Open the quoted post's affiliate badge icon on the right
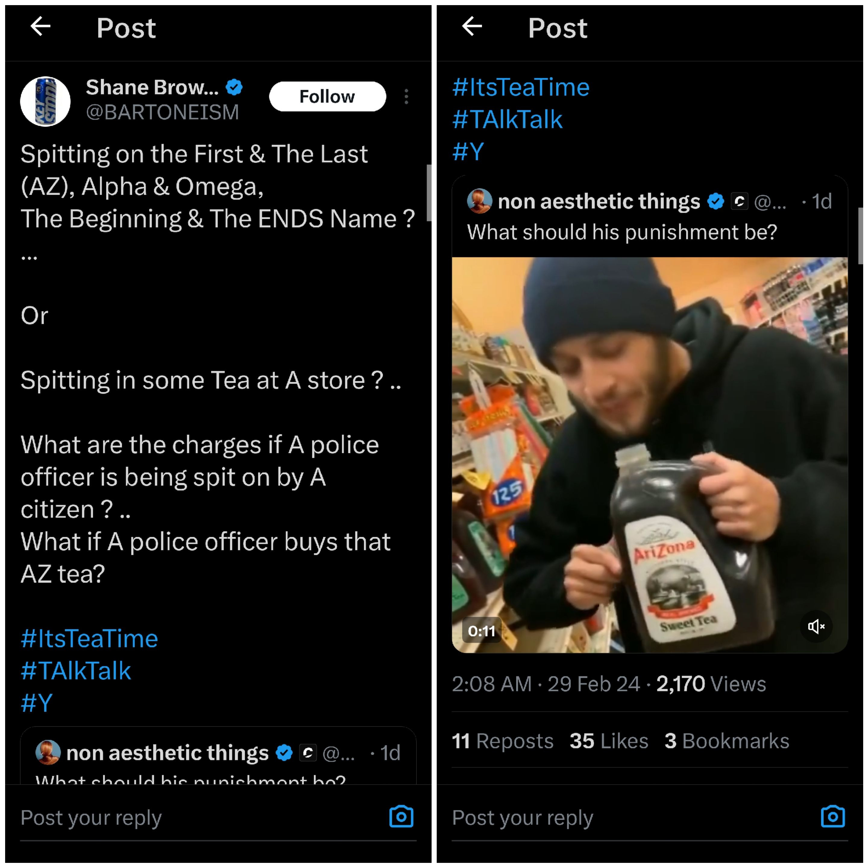The image size is (868, 868). click(x=739, y=201)
